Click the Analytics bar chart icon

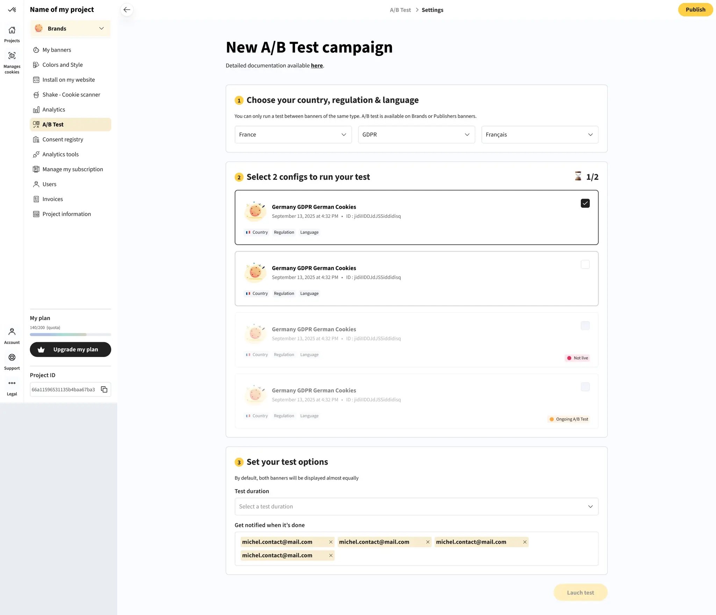coord(36,110)
